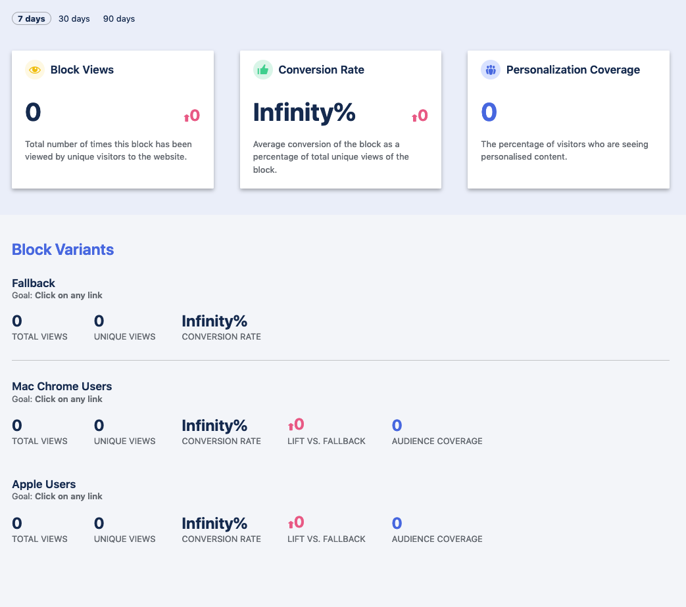Click TOTAL VIEWS label under Fallback
The height and width of the screenshot is (607, 686).
[x=39, y=336]
